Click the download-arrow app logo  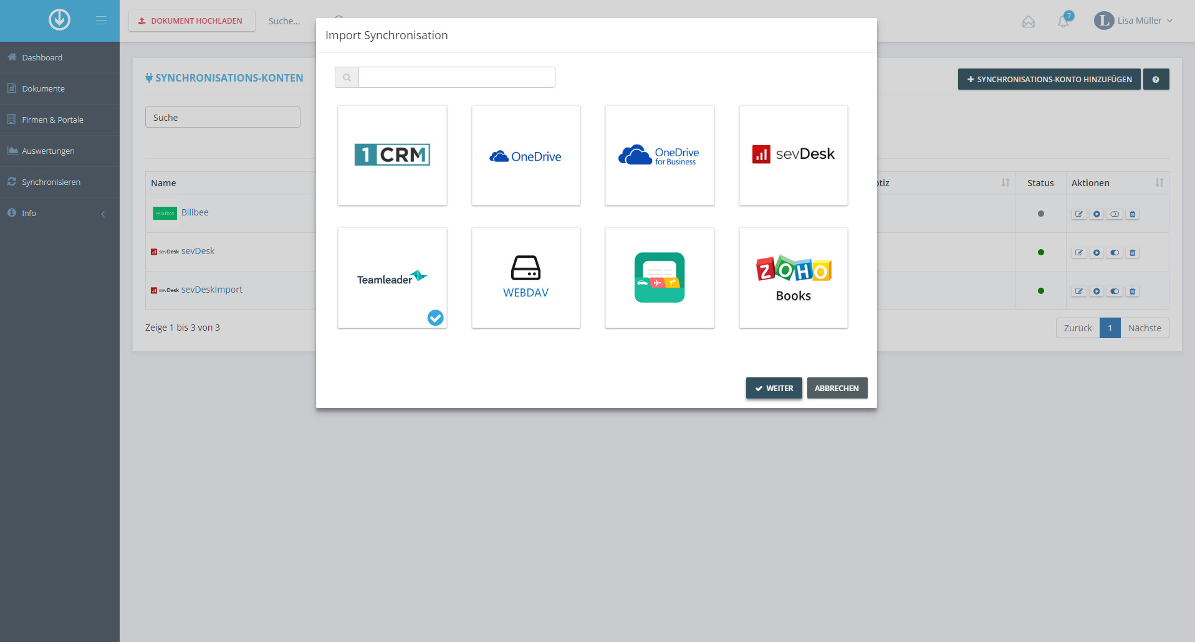click(59, 20)
